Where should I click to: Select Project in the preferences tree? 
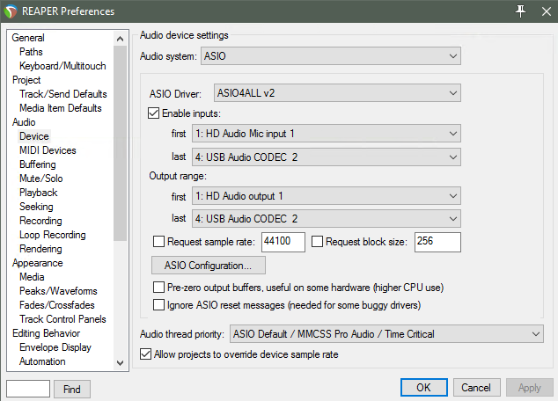[26, 80]
